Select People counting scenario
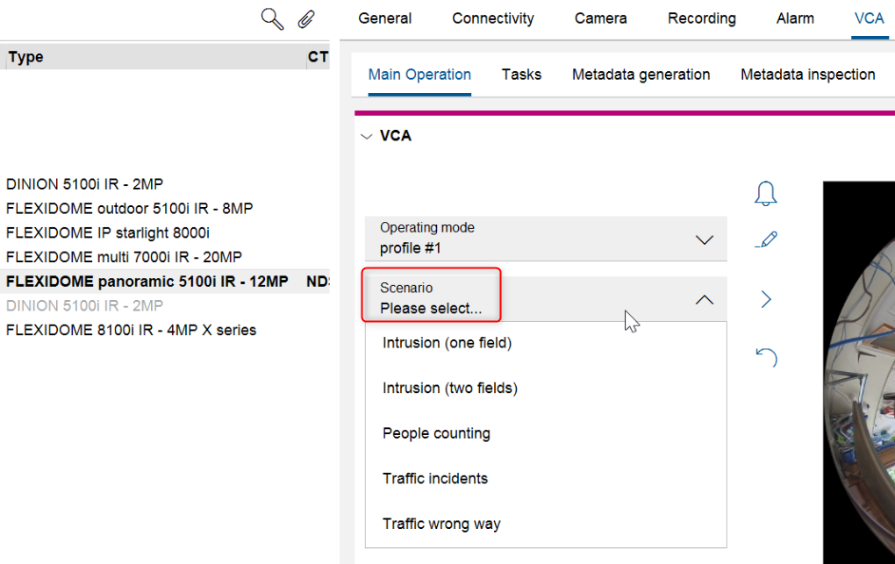Screen dimensions: 895x564 coord(436,433)
